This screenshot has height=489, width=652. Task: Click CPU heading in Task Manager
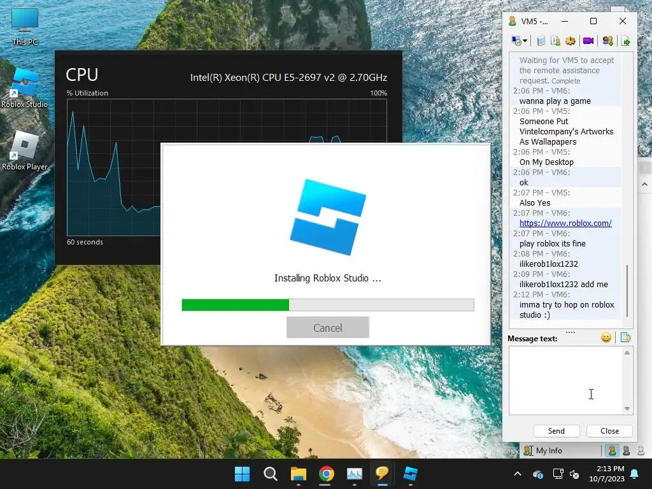click(82, 74)
